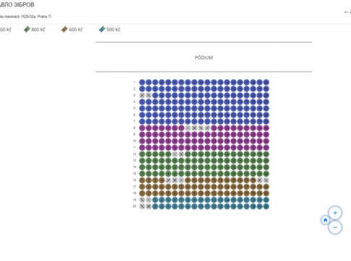Select seat 20 in row 18
Screen dimensions: 351x261
266,194
